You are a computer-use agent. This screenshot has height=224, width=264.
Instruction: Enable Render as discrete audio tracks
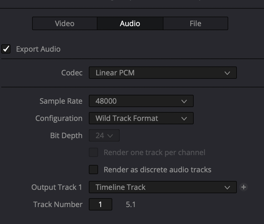[93, 170]
